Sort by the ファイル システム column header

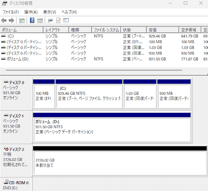(x=106, y=30)
